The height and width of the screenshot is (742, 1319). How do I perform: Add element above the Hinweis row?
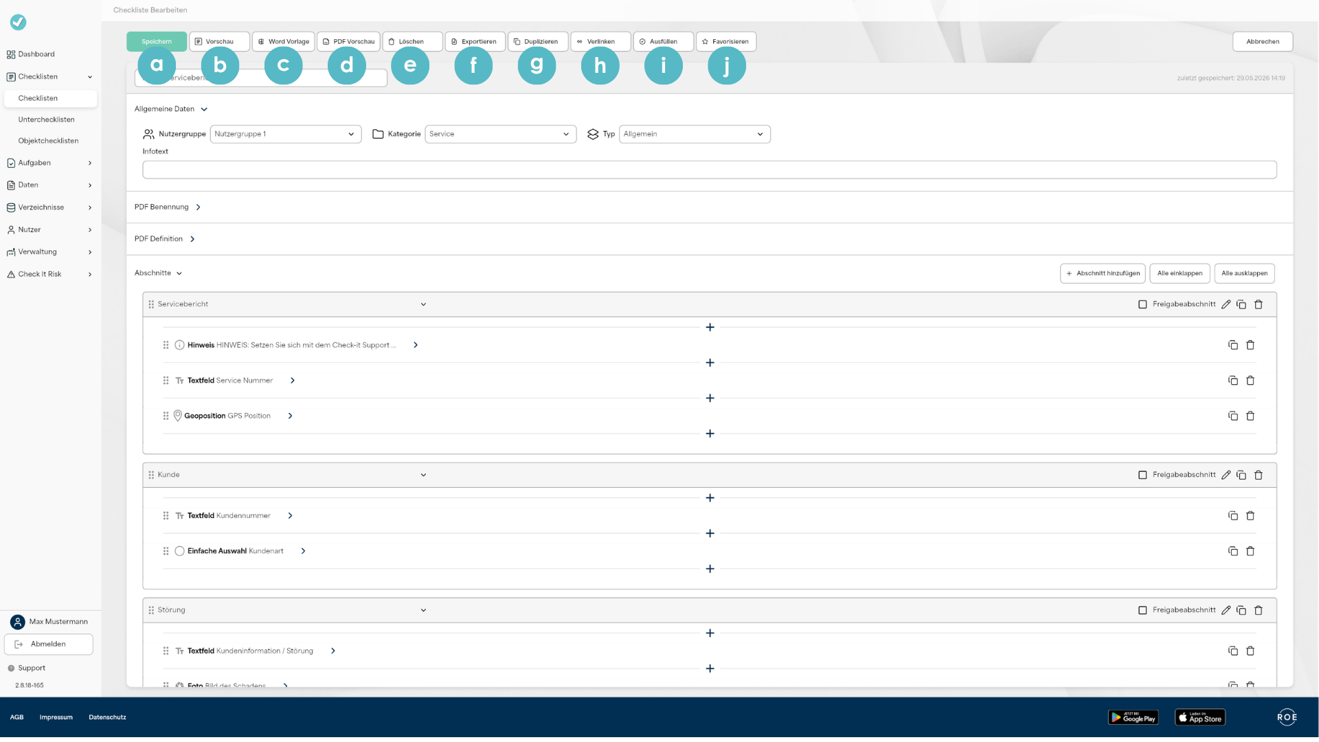(x=710, y=327)
